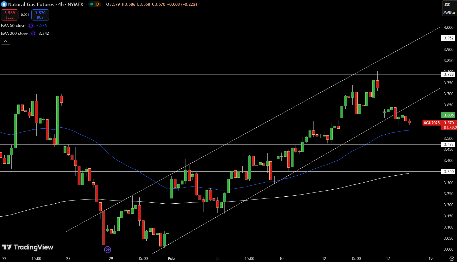
Task: Click the EMA 200 close refresh icon
Action: pyautogui.click(x=33, y=33)
